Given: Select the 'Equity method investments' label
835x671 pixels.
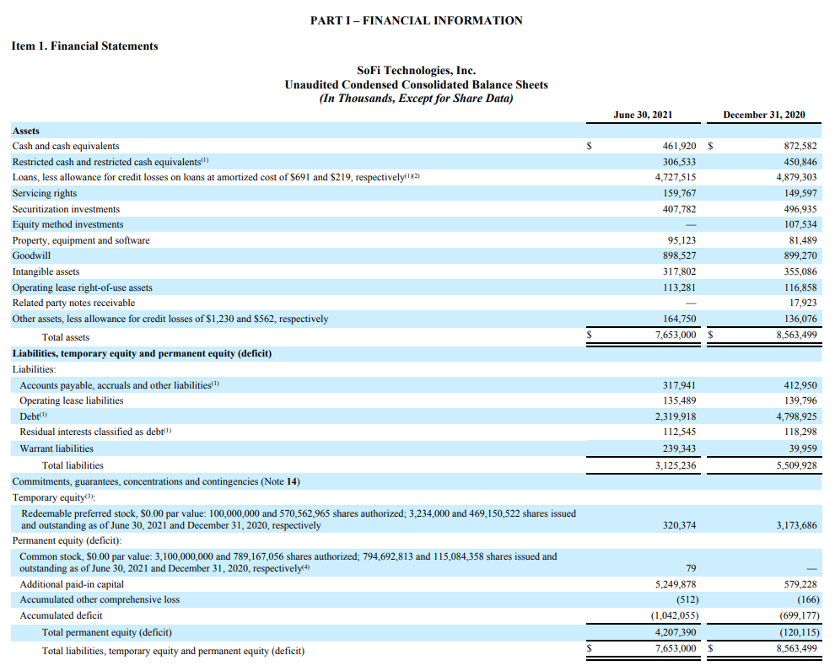Looking at the screenshot, I should pos(67,224).
